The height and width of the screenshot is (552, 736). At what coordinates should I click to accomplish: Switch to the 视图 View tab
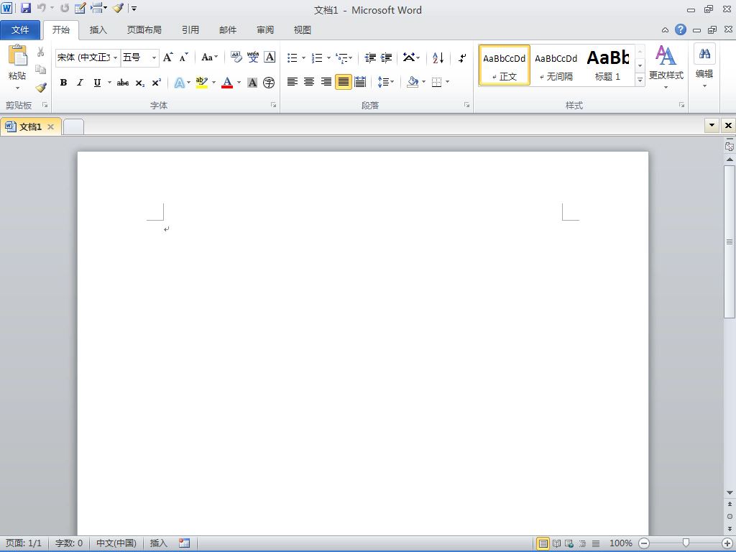tap(303, 30)
